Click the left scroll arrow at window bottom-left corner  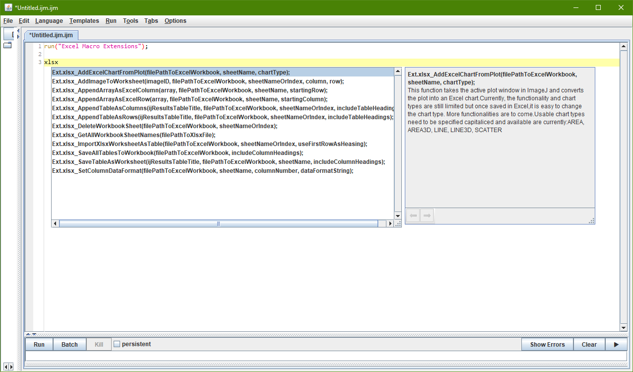tap(5, 367)
